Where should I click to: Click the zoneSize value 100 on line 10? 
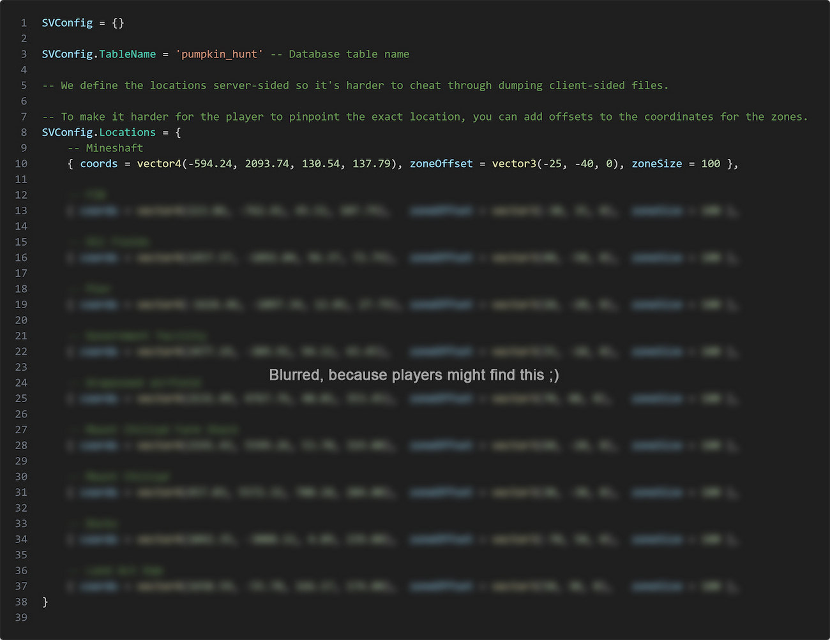[x=711, y=164]
